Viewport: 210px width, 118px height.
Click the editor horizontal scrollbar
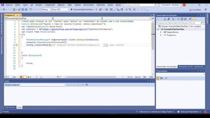(x=91, y=77)
